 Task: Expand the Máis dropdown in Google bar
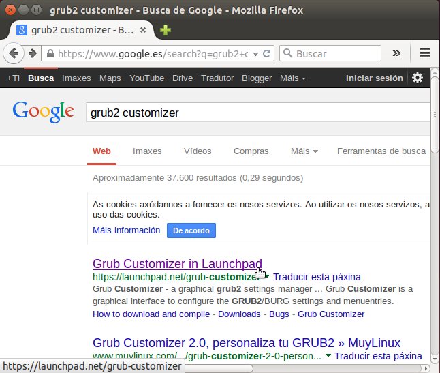(292, 78)
